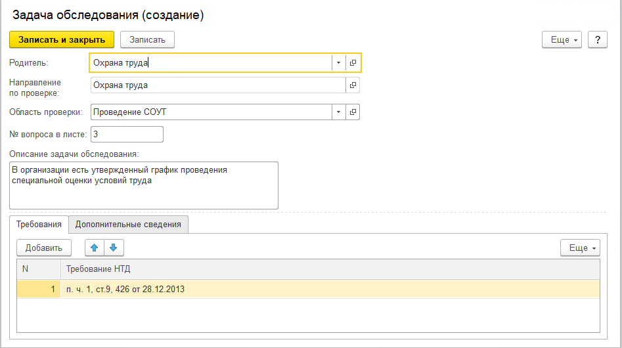Select the Требования tab
This screenshot has height=348, width=622.
(39, 225)
